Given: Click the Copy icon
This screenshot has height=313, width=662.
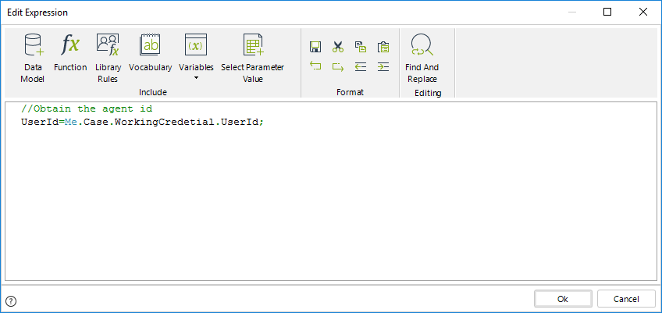Looking at the screenshot, I should (x=360, y=47).
